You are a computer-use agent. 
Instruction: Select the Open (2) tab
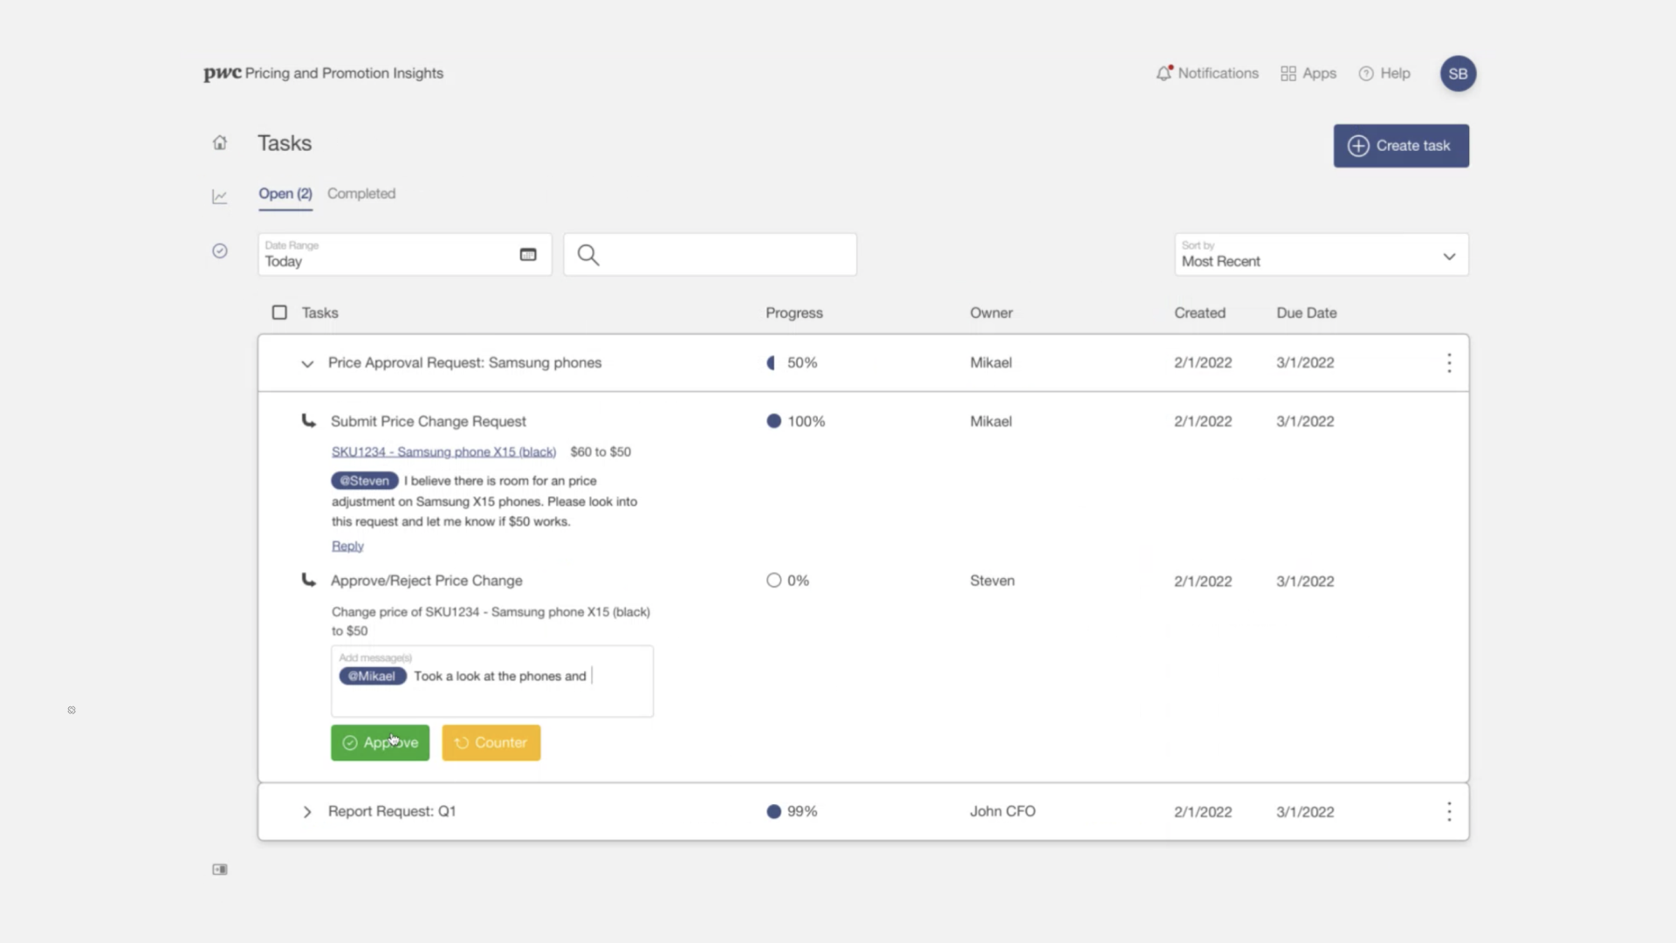tap(285, 194)
